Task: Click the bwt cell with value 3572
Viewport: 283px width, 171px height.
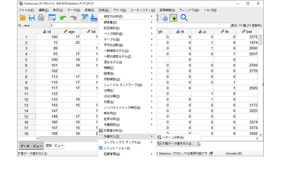Action: tap(247, 37)
